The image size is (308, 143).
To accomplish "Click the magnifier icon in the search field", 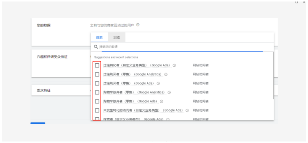I will tap(96, 47).
